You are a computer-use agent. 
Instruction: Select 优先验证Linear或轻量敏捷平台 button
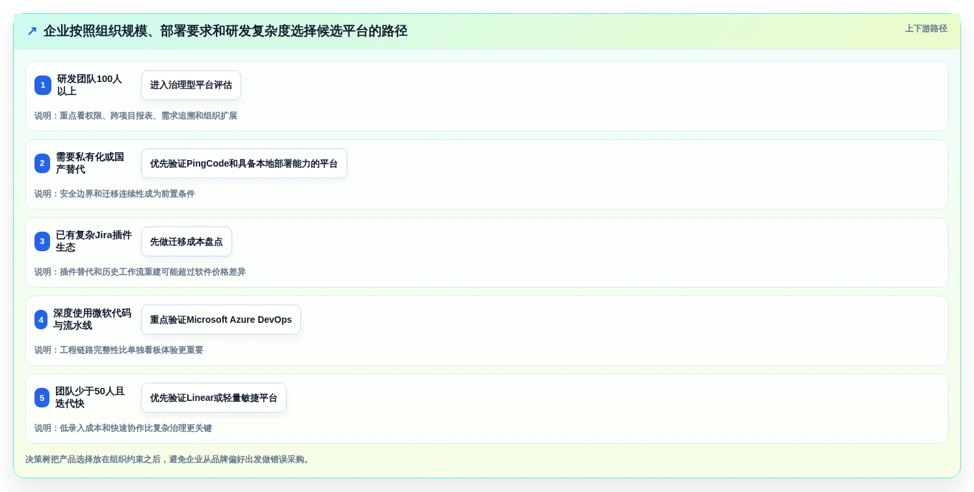click(x=214, y=398)
